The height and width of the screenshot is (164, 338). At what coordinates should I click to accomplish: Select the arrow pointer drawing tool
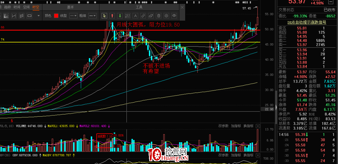105,16
